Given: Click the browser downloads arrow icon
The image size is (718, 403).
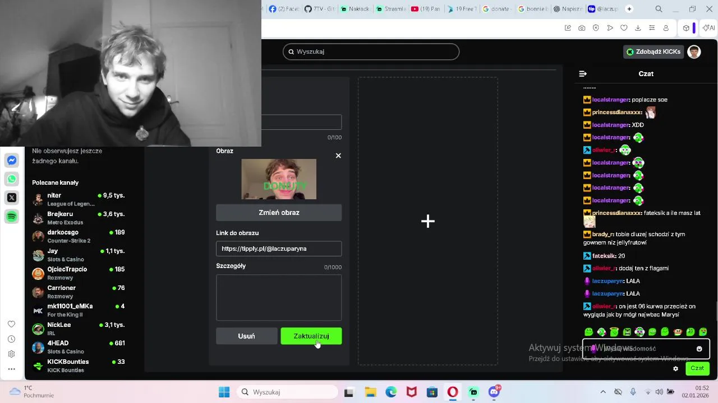Looking at the screenshot, I should 638,28.
